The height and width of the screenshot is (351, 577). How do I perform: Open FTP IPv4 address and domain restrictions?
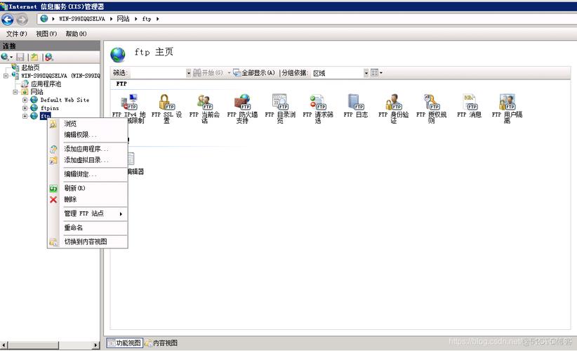coord(129,108)
